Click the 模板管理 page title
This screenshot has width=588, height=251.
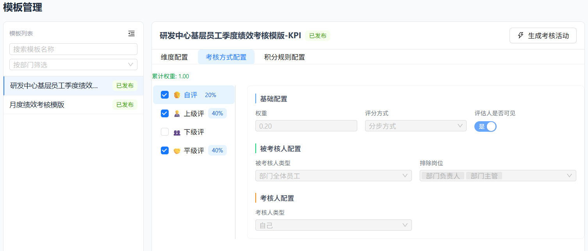pos(23,7)
